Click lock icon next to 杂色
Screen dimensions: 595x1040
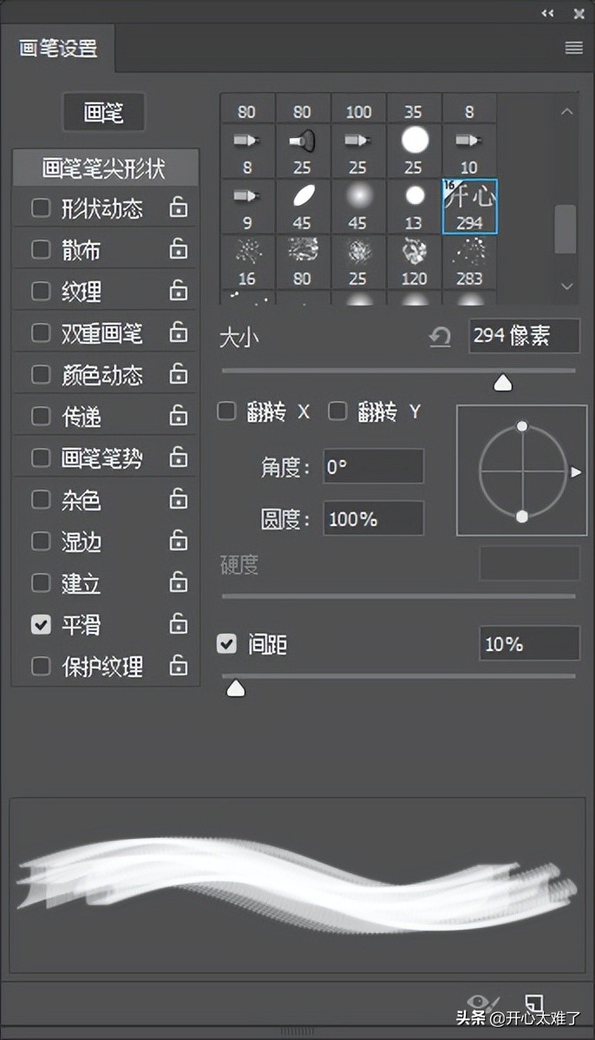178,499
